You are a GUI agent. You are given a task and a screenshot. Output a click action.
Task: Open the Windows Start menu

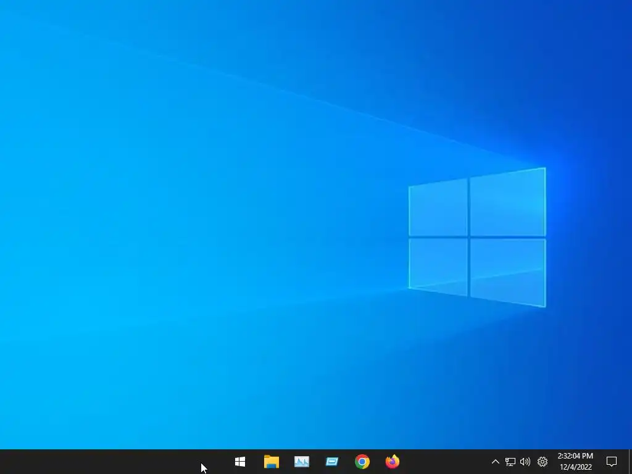click(240, 462)
